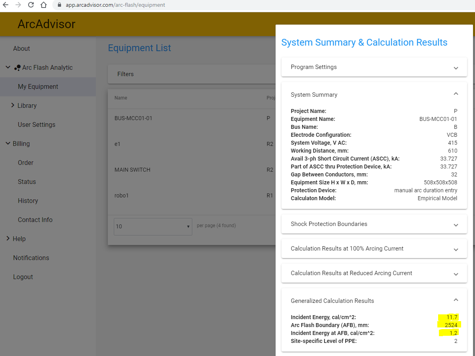
Task: Open the per page count dropdown
Action: coord(153,226)
